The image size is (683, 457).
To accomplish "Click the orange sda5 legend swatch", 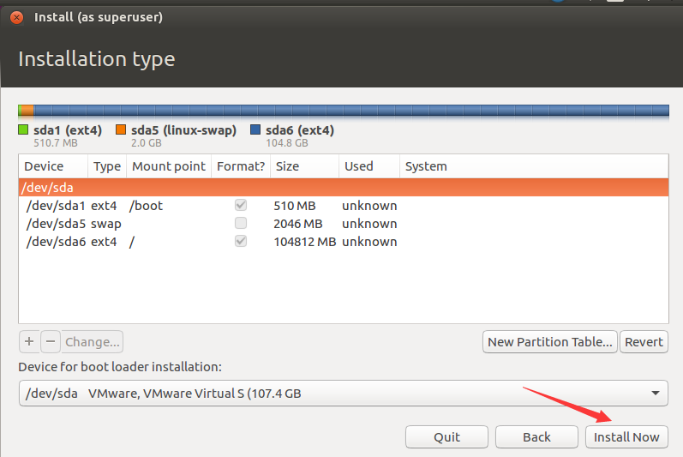I will pos(121,129).
